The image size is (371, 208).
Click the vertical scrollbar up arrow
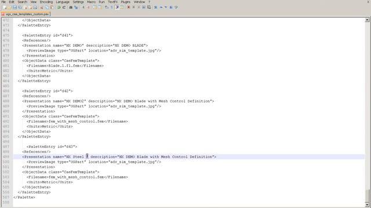pos(367,20)
